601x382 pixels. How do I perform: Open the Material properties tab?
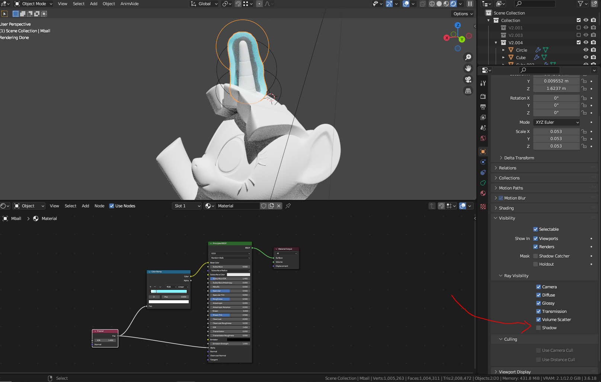tap(483, 193)
